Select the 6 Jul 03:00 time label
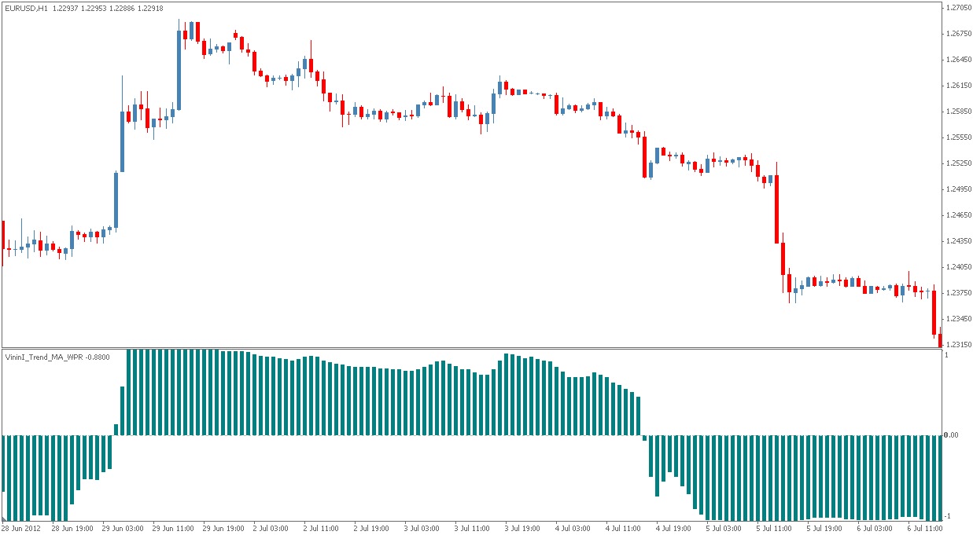 (876, 529)
